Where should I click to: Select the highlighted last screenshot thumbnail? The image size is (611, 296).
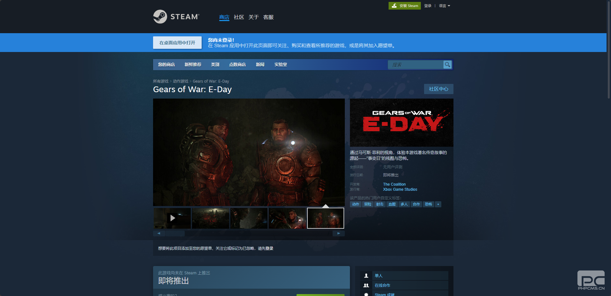pos(326,218)
